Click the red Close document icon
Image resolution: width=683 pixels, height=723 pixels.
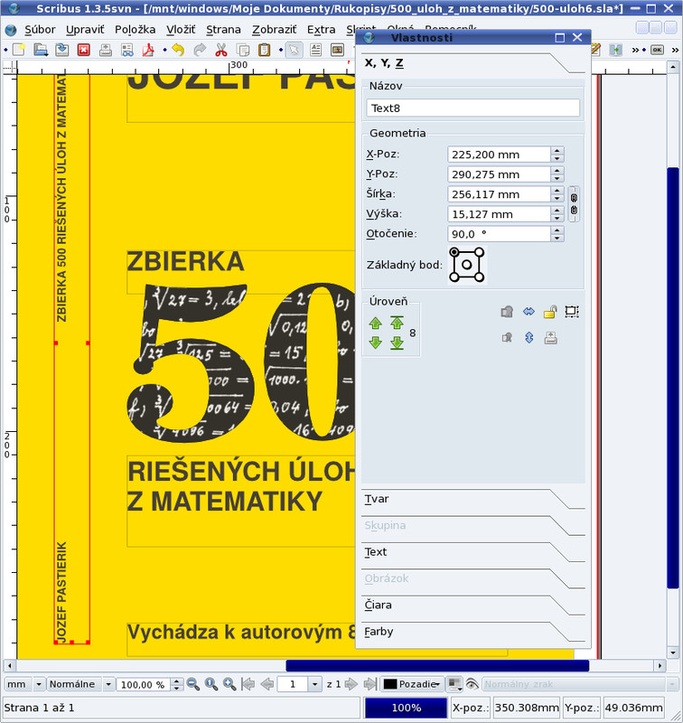click(83, 50)
